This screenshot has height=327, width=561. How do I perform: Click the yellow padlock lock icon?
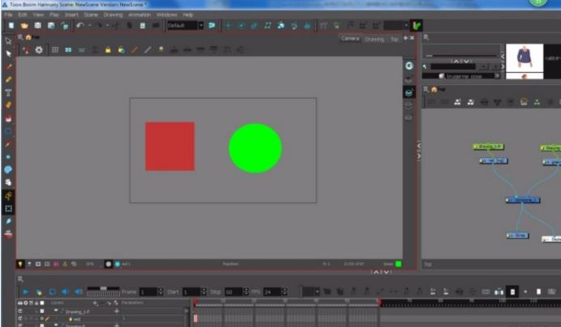(x=108, y=50)
